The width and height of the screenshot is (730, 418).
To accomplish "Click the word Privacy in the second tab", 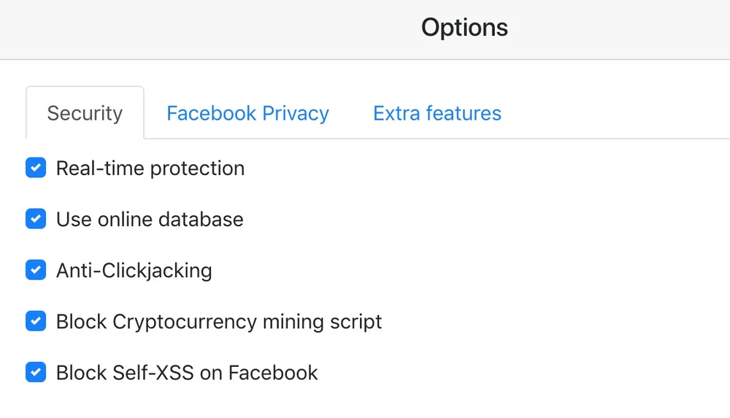I will click(x=296, y=114).
